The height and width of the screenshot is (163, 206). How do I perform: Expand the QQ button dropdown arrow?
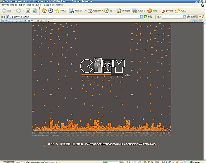[115, 11]
